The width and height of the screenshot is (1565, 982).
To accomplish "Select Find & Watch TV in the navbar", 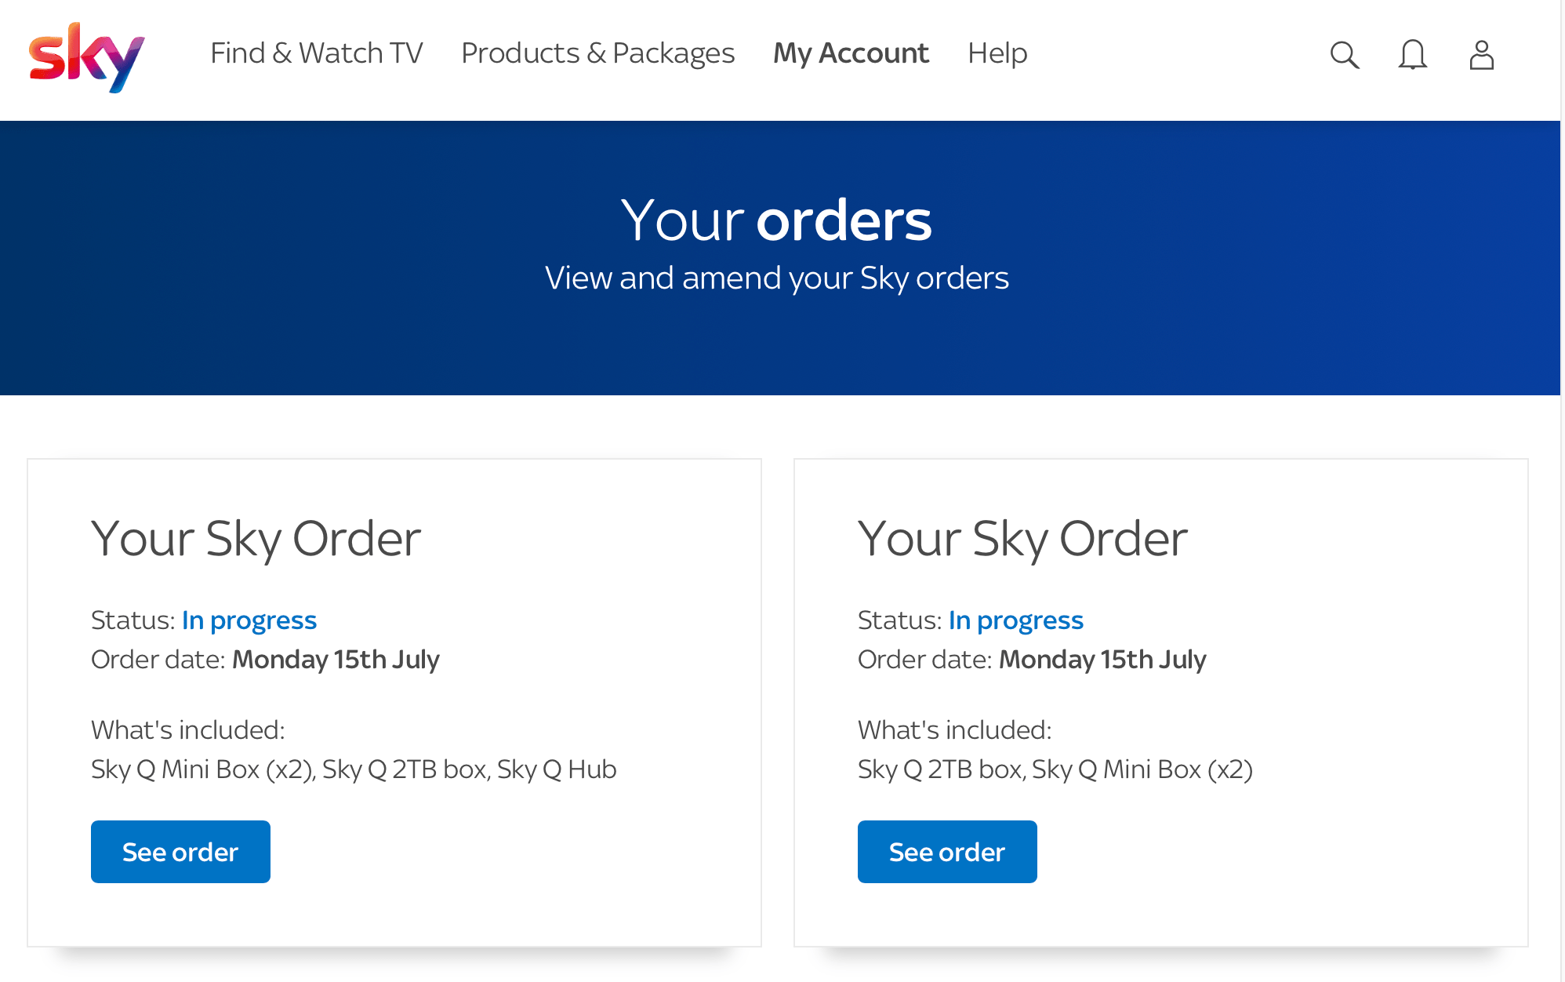I will coord(316,53).
